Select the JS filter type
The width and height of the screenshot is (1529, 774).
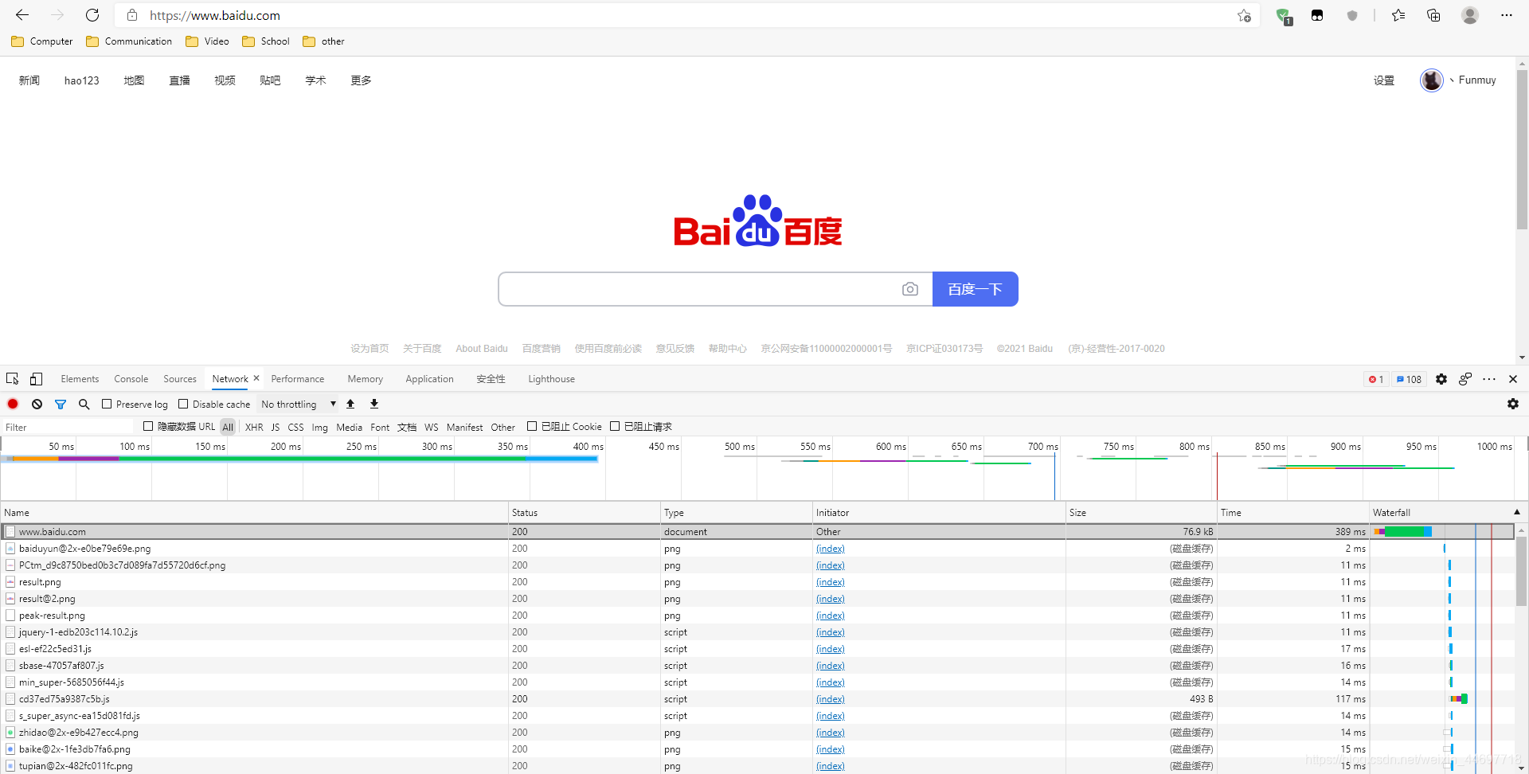276,427
